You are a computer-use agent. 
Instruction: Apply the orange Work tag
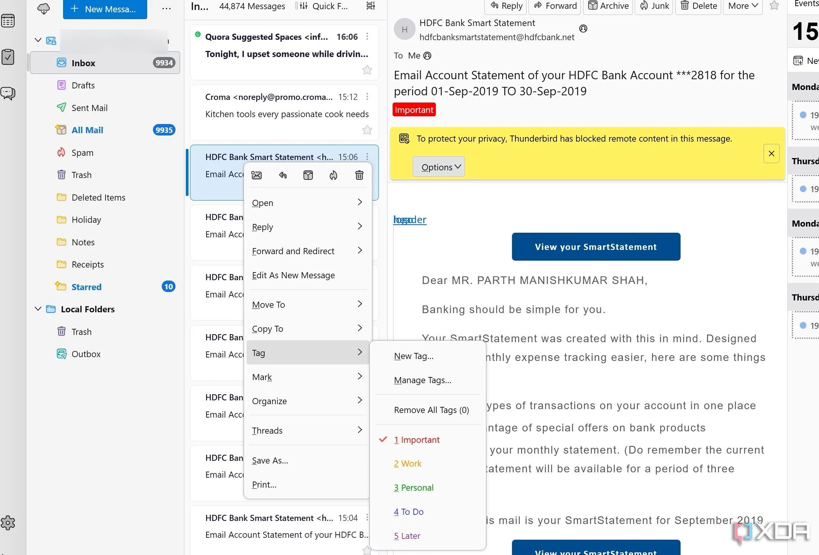coord(408,464)
